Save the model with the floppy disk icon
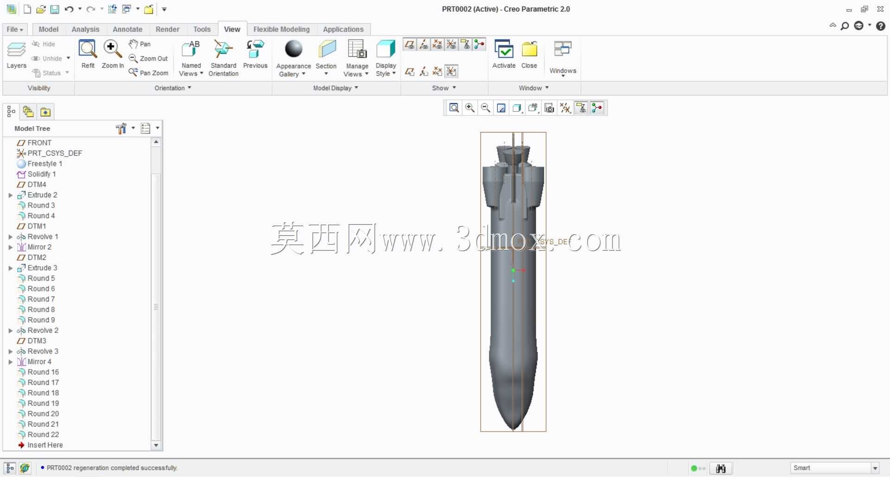Viewport: 890px width, 477px height. (x=55, y=9)
